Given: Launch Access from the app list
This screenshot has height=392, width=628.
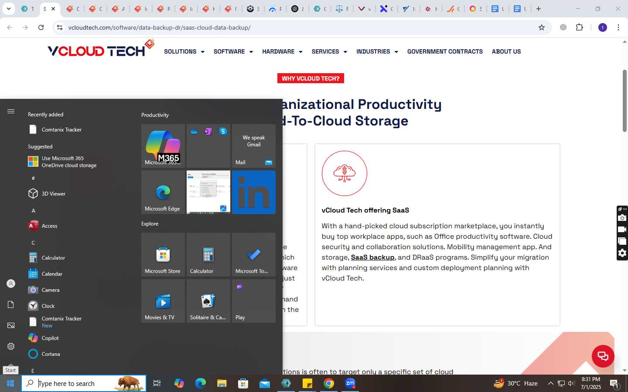Looking at the screenshot, I should click(x=43, y=226).
